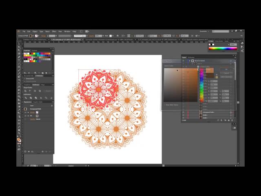Click Minus Front shape mode in Pathfinder

click(30, 91)
